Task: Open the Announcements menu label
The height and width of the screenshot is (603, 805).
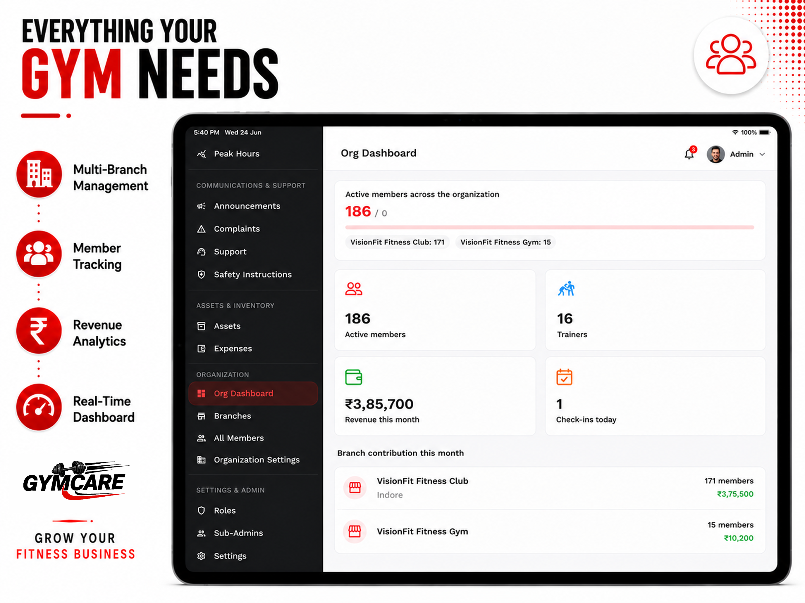Action: [x=247, y=206]
